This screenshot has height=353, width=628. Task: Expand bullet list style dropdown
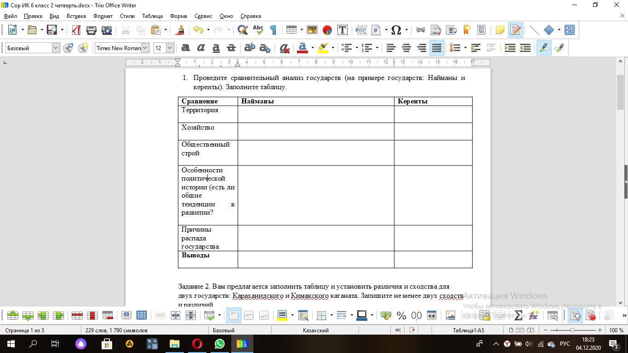pyautogui.click(x=357, y=48)
